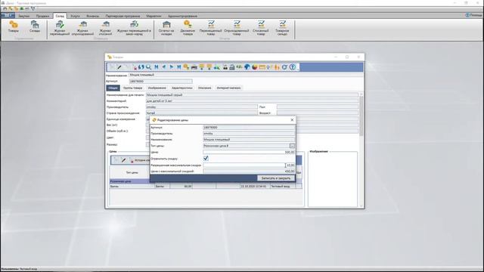Open the Интернет-магазин tab in Товары window
This screenshot has height=272, width=484.
coord(228,88)
